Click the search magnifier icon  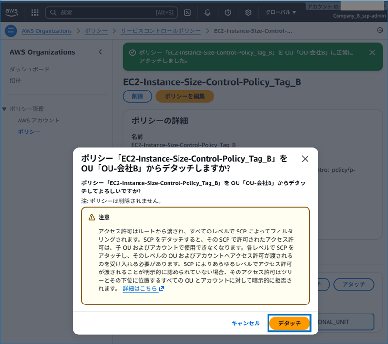pyautogui.click(x=52, y=13)
